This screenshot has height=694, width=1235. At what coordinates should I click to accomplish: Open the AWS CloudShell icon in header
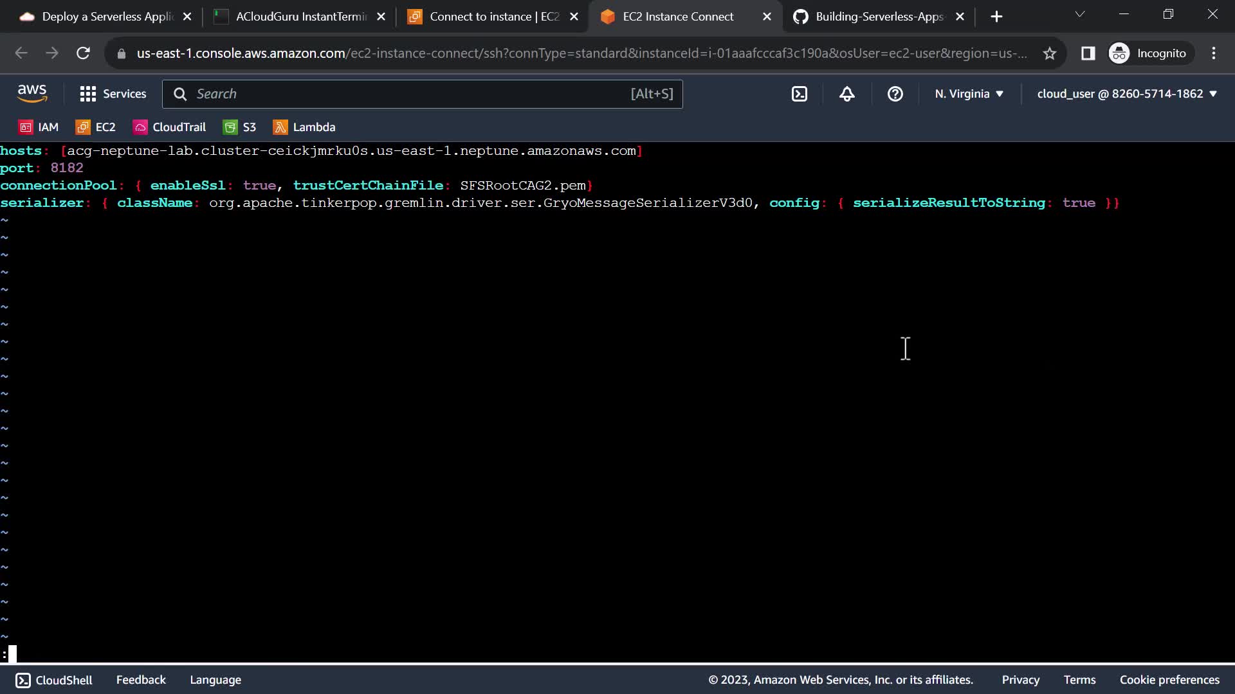click(x=799, y=94)
